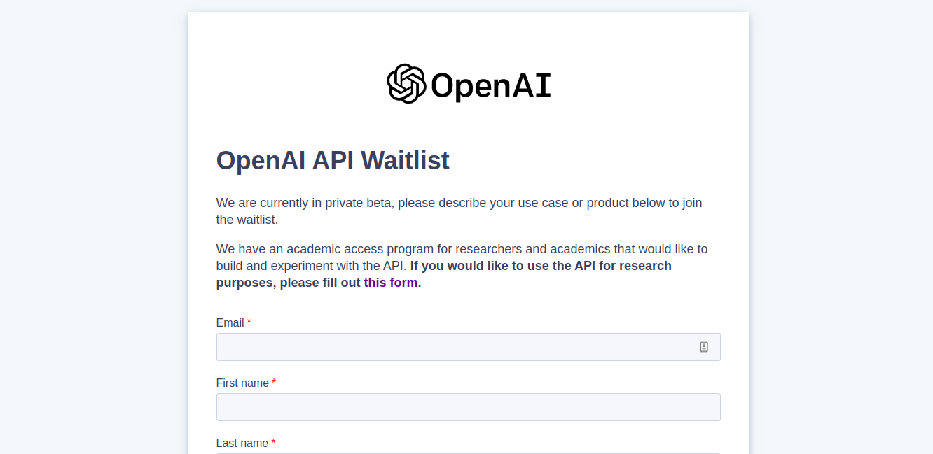Click the red asterisk beside Email label

point(250,322)
